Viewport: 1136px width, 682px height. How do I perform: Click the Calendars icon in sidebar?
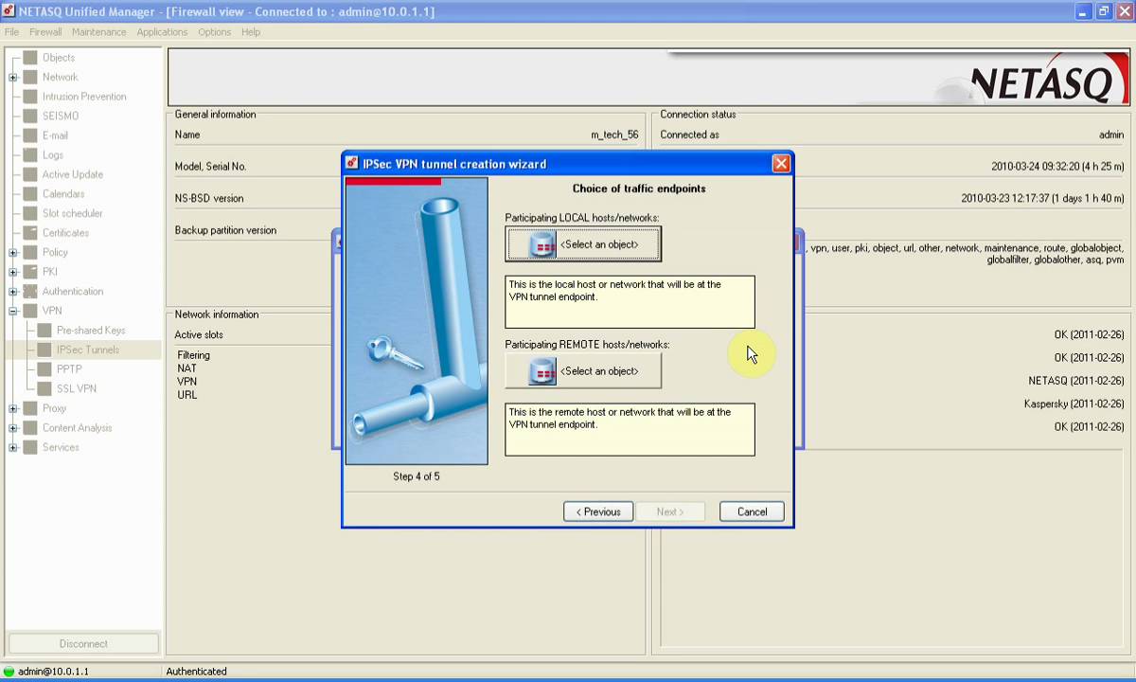[30, 194]
